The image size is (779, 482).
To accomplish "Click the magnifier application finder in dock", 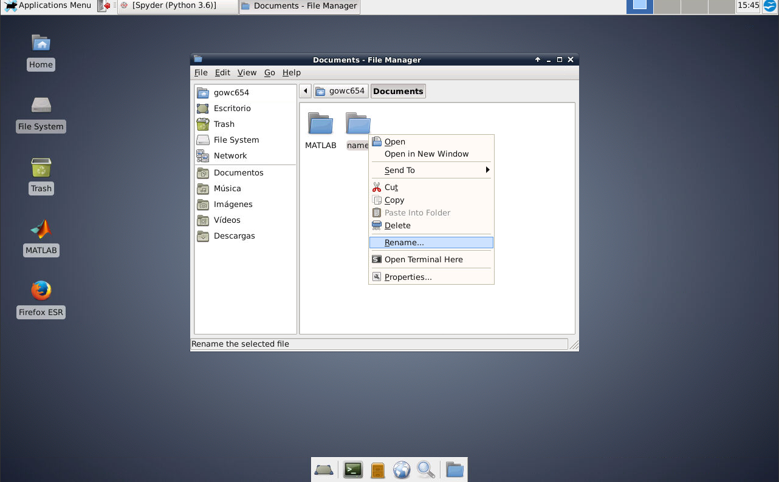I will coord(425,470).
